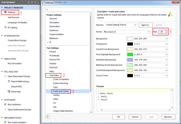Click Matching Words Background swatch
181x124 pixels.
[x=130, y=65]
